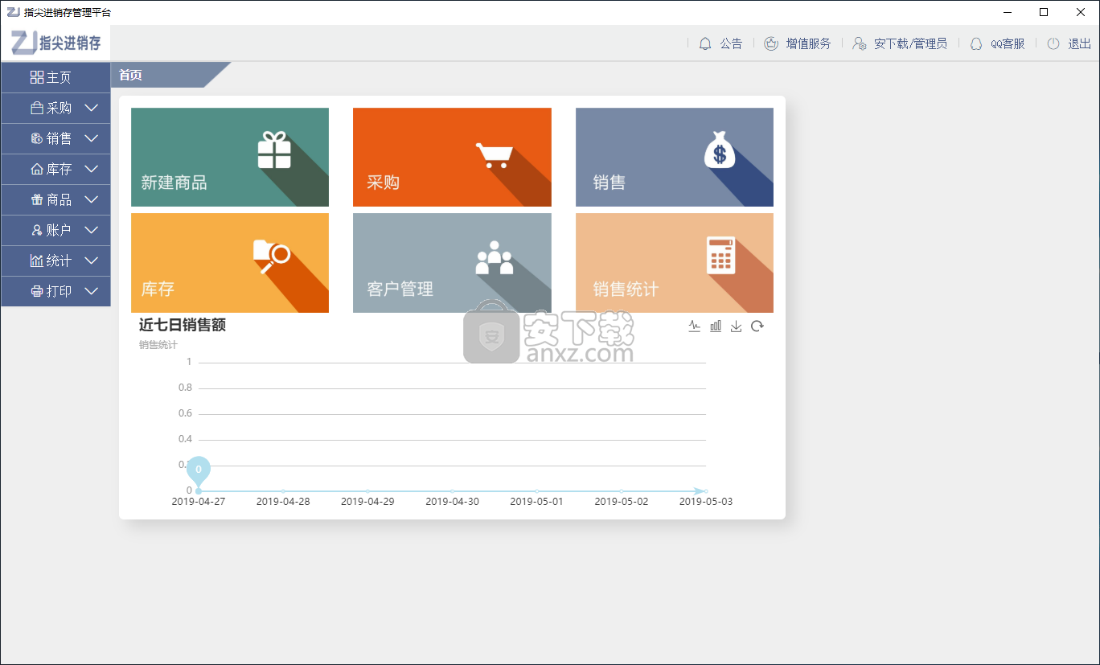Image resolution: width=1100 pixels, height=665 pixels.
Task: Click the 账户 person sidebar icon
Action: pos(36,230)
